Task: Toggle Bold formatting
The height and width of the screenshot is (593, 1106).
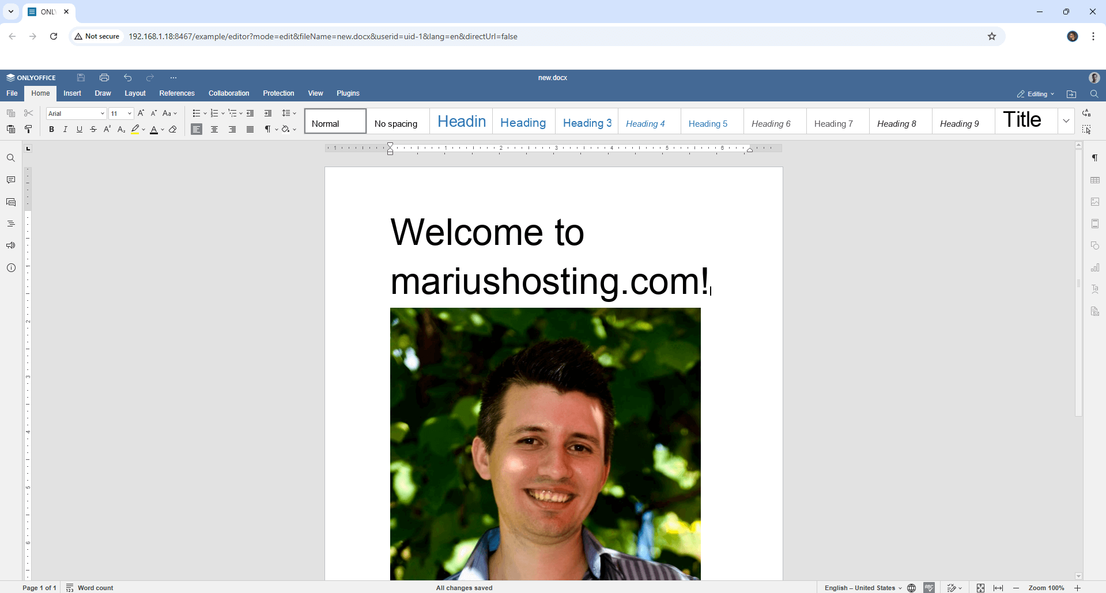Action: tap(51, 130)
